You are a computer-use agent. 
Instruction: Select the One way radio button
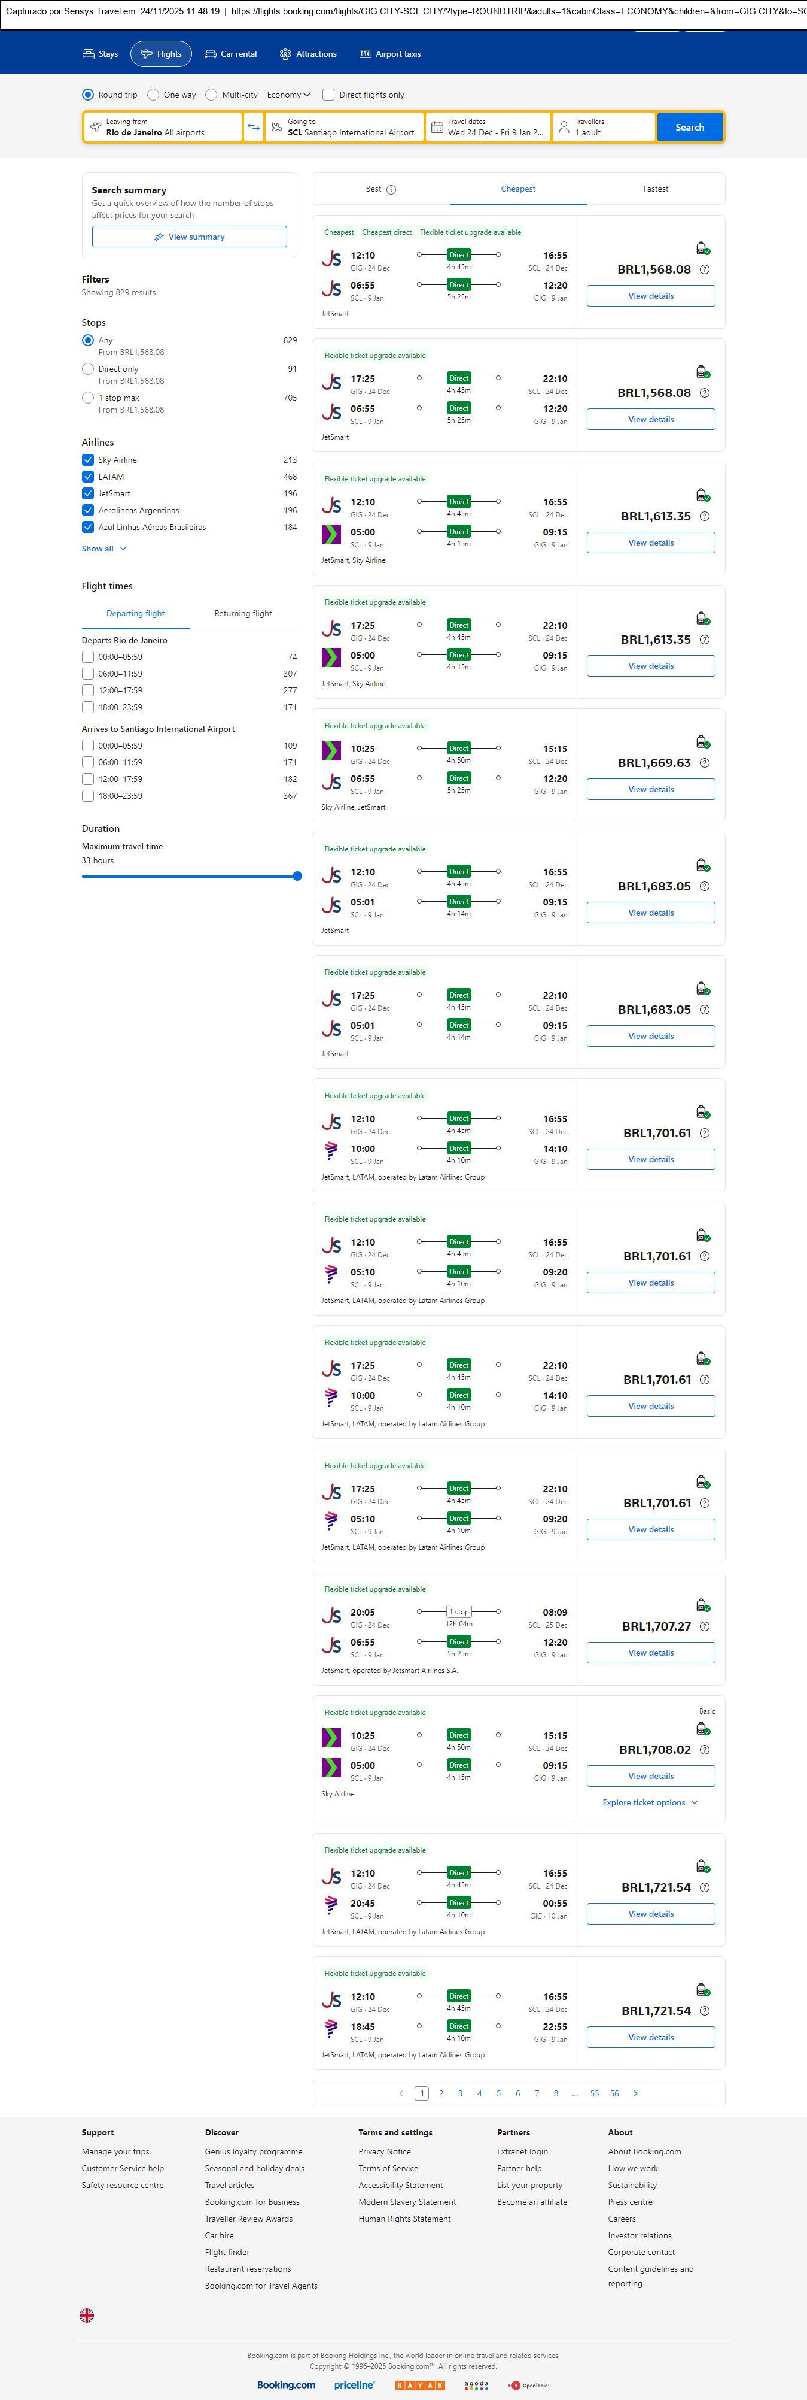click(154, 95)
